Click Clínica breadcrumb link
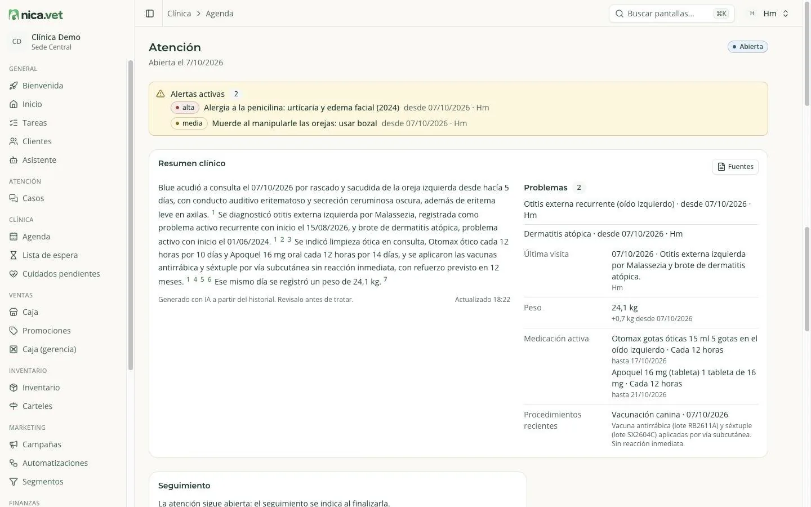Viewport: 811px width, 507px height. point(179,14)
